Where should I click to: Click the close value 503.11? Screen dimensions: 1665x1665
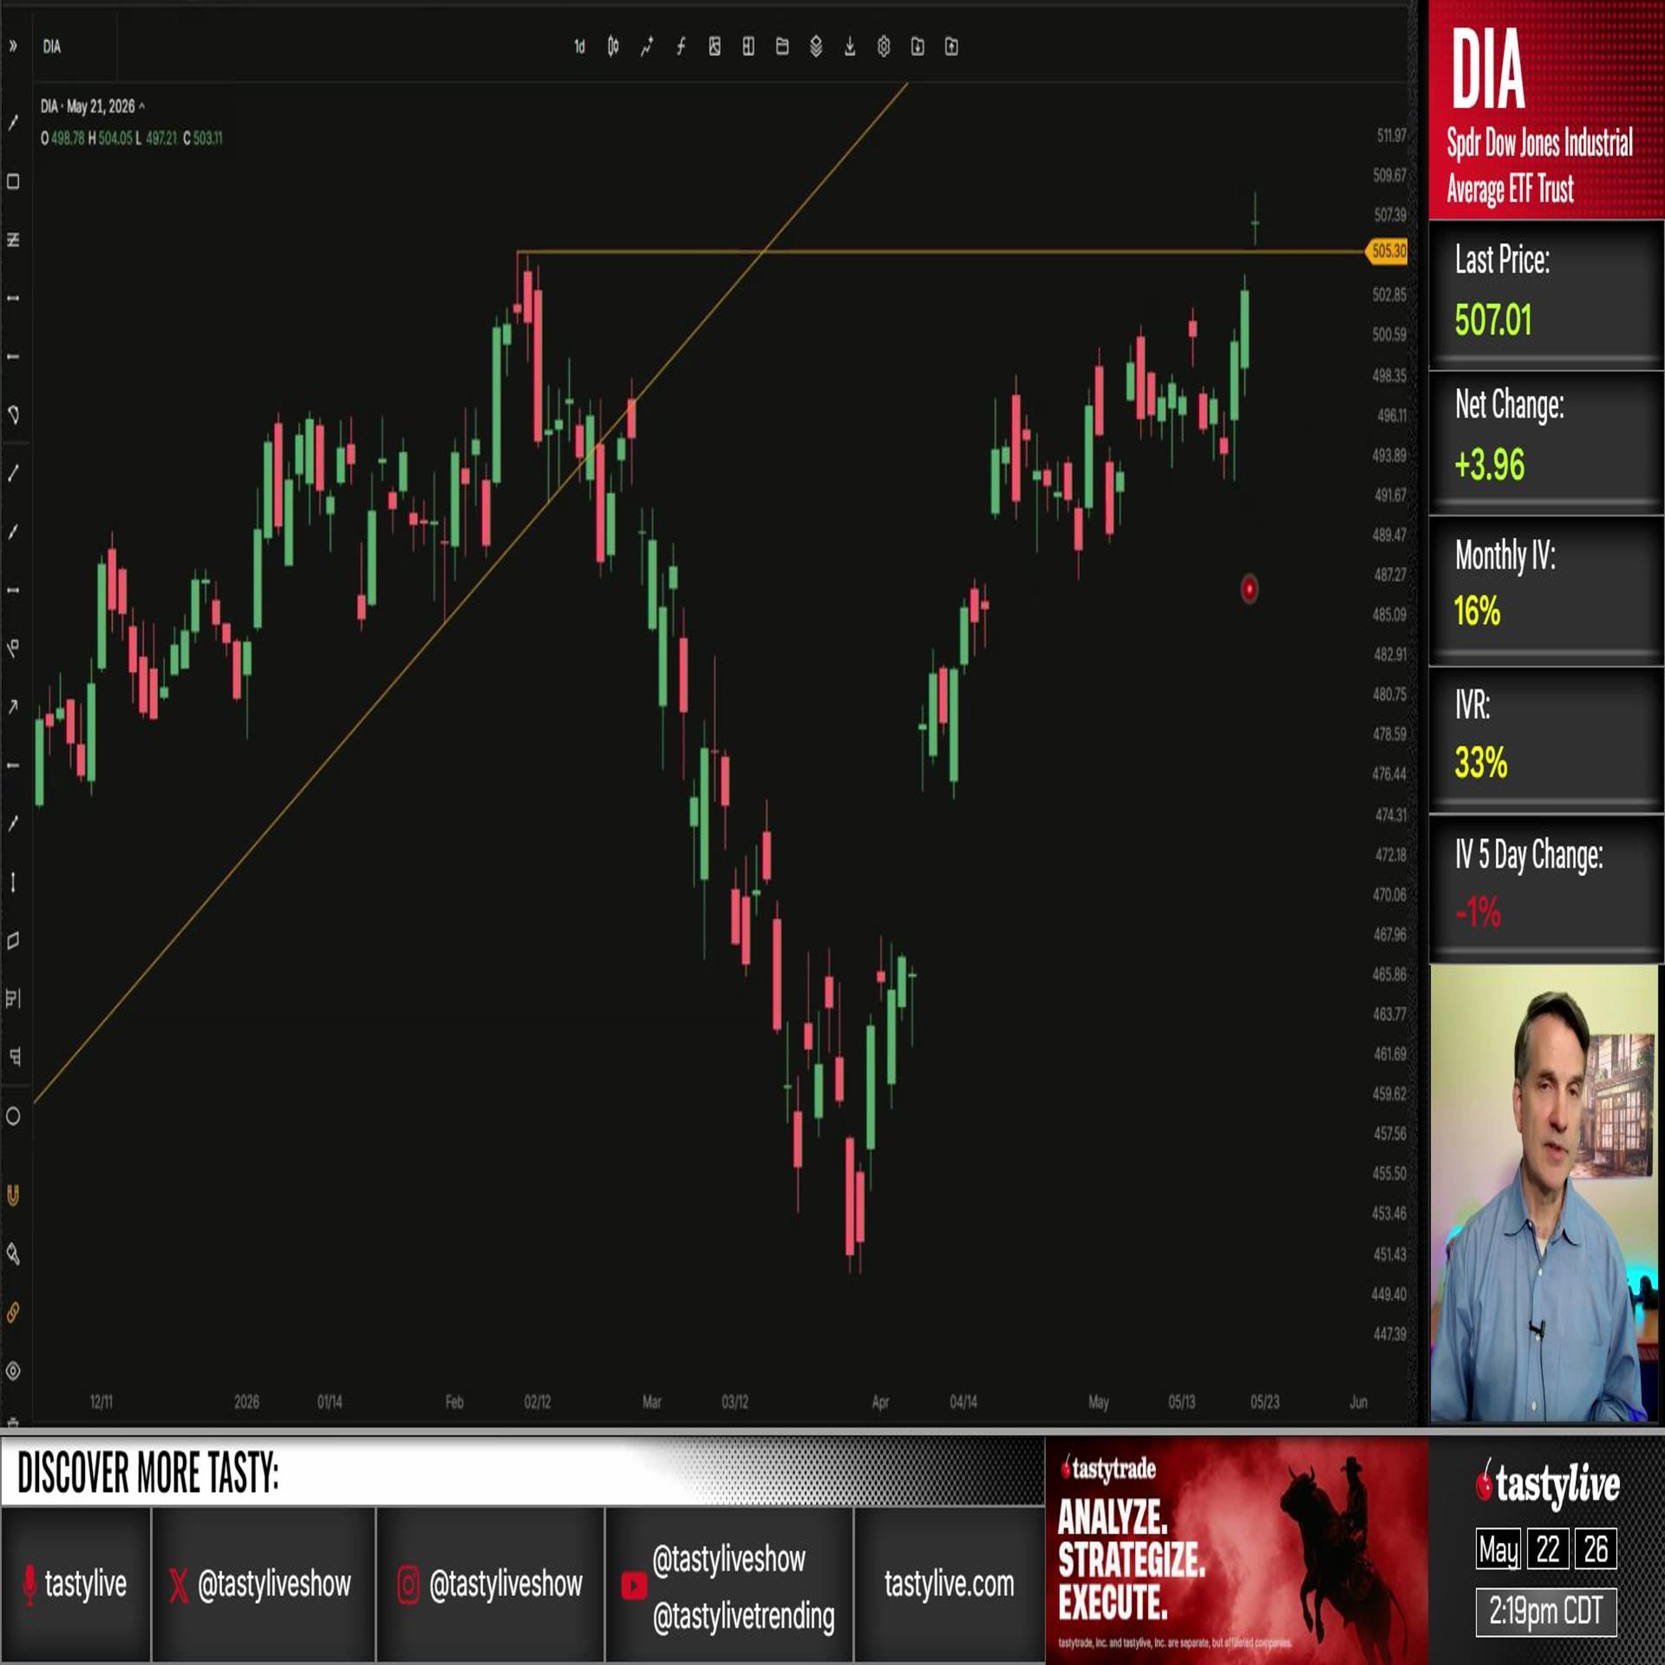pos(208,138)
